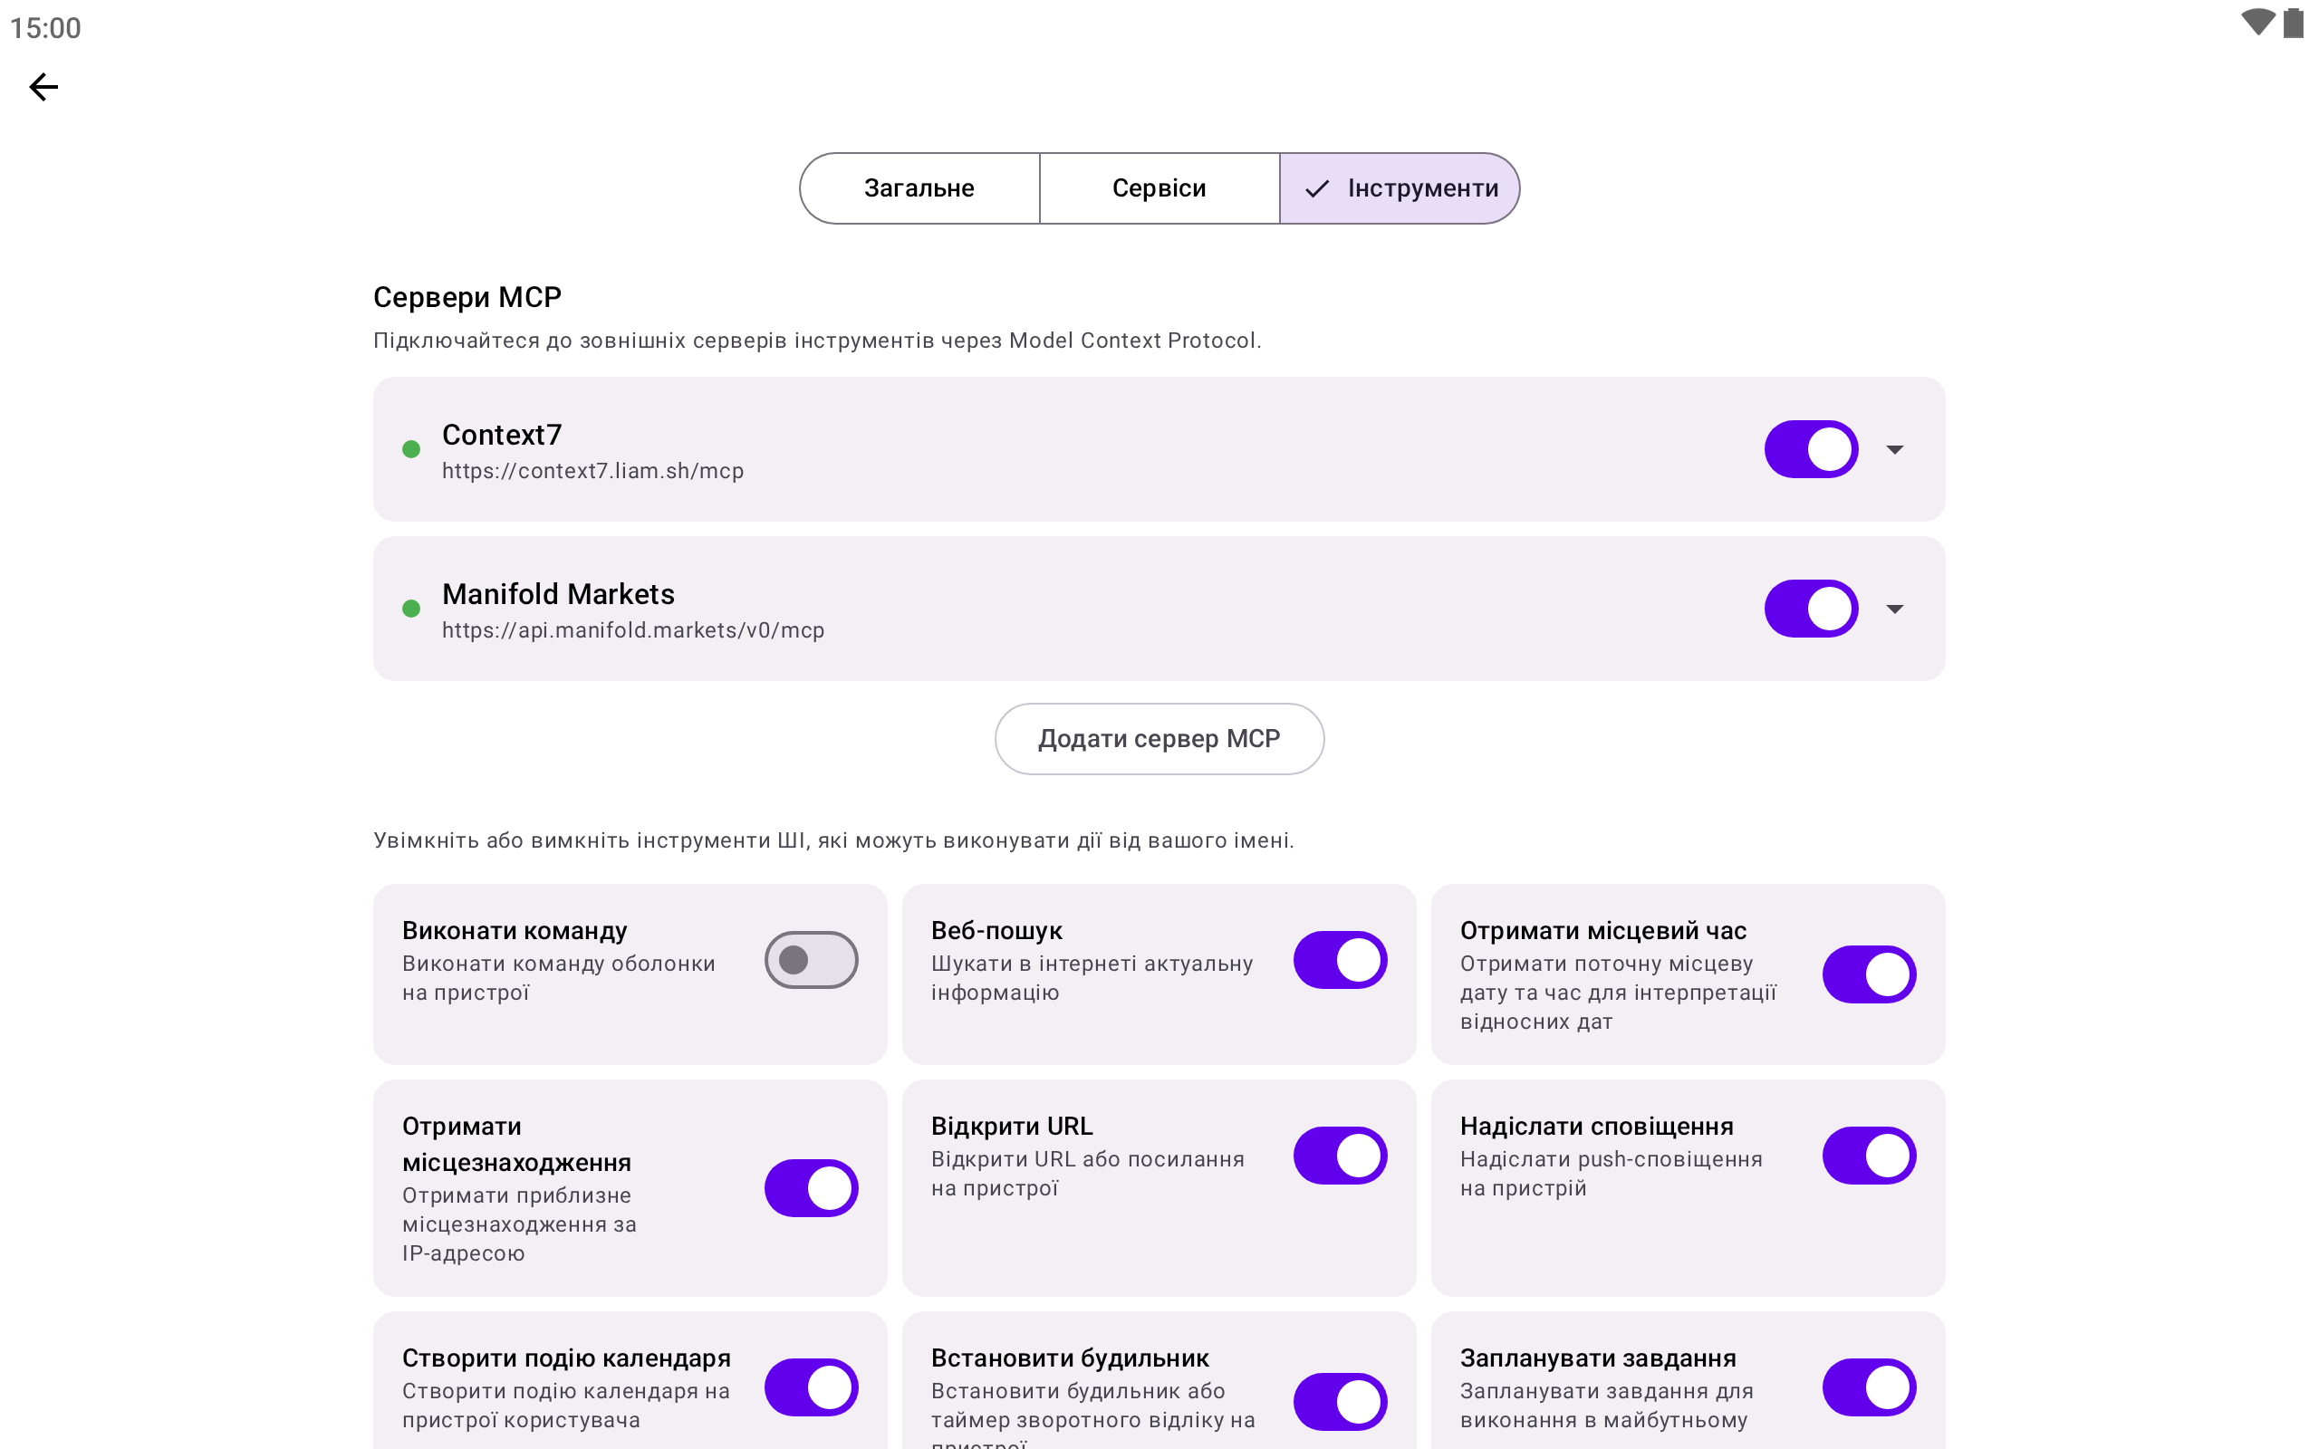Toggle the Створити подію календаря switch
This screenshot has height=1449, width=2319.
(811, 1387)
